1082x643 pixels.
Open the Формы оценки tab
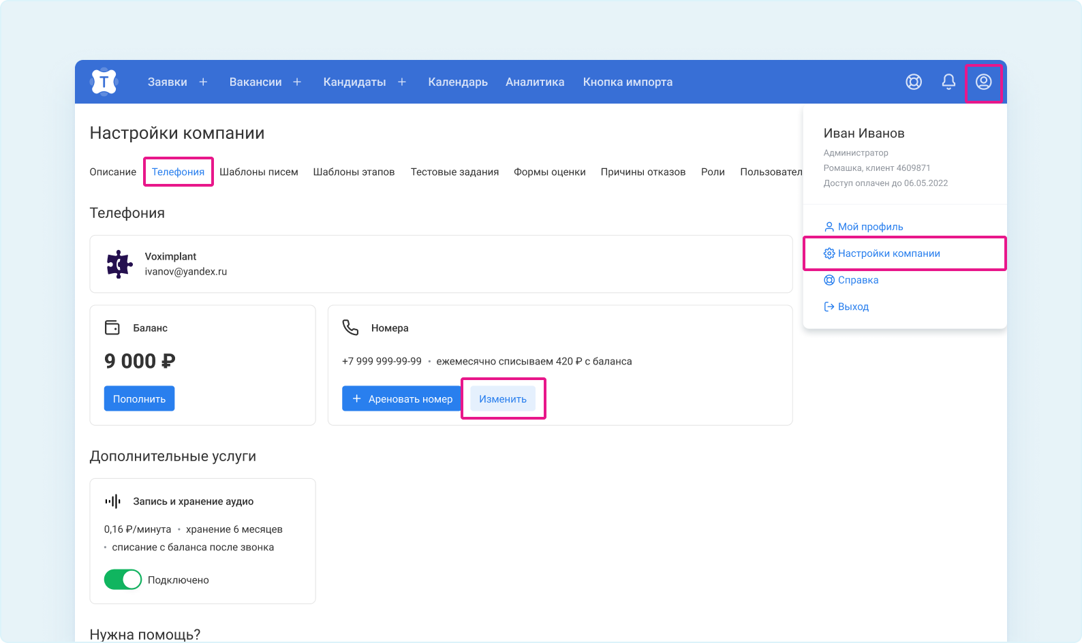(x=550, y=172)
